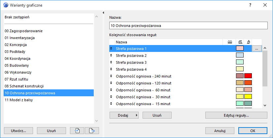Click the yellow fill swatch for 30 minut

click(x=240, y=97)
